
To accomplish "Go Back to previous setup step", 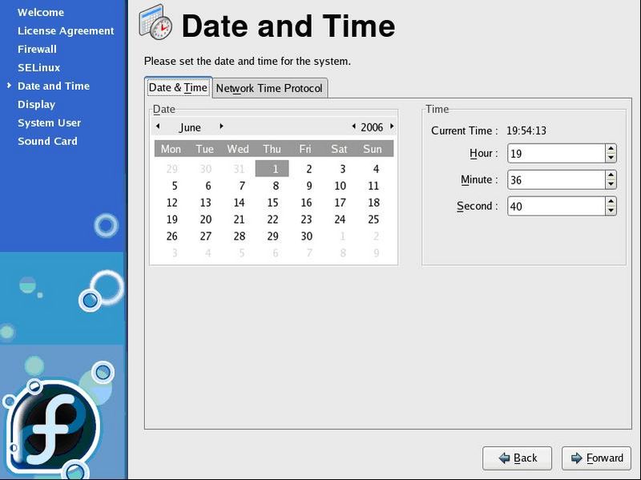I will (x=517, y=458).
